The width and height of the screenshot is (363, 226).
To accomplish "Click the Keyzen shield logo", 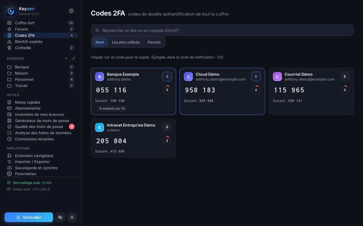I will point(11,11).
